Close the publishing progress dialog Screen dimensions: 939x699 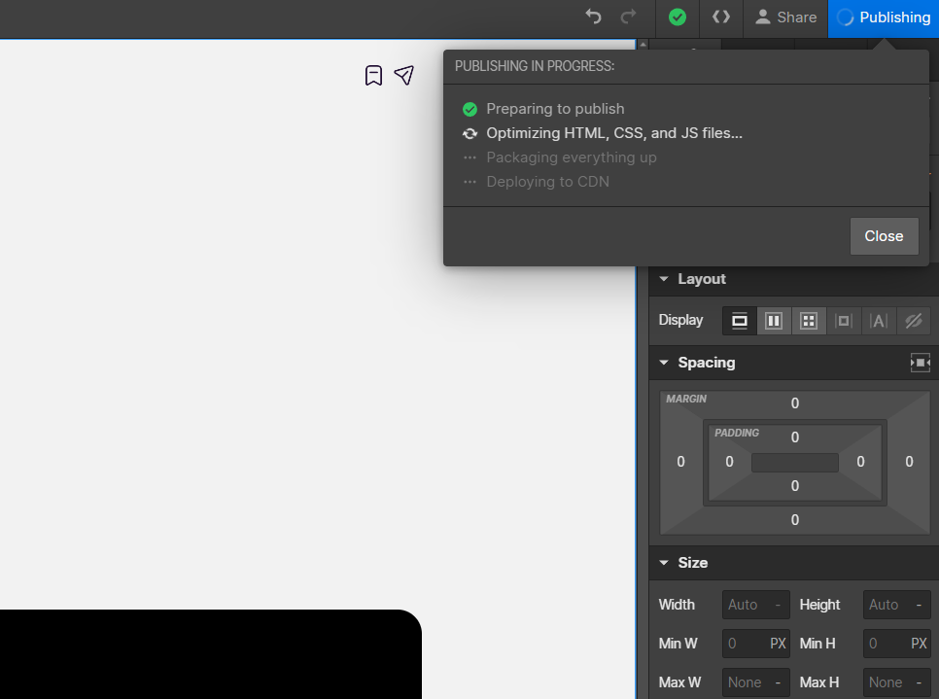point(884,236)
